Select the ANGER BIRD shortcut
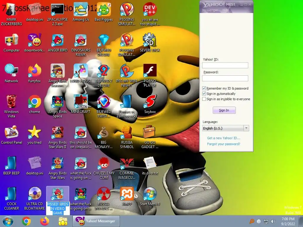This screenshot has height=227, width=303. (x=58, y=43)
